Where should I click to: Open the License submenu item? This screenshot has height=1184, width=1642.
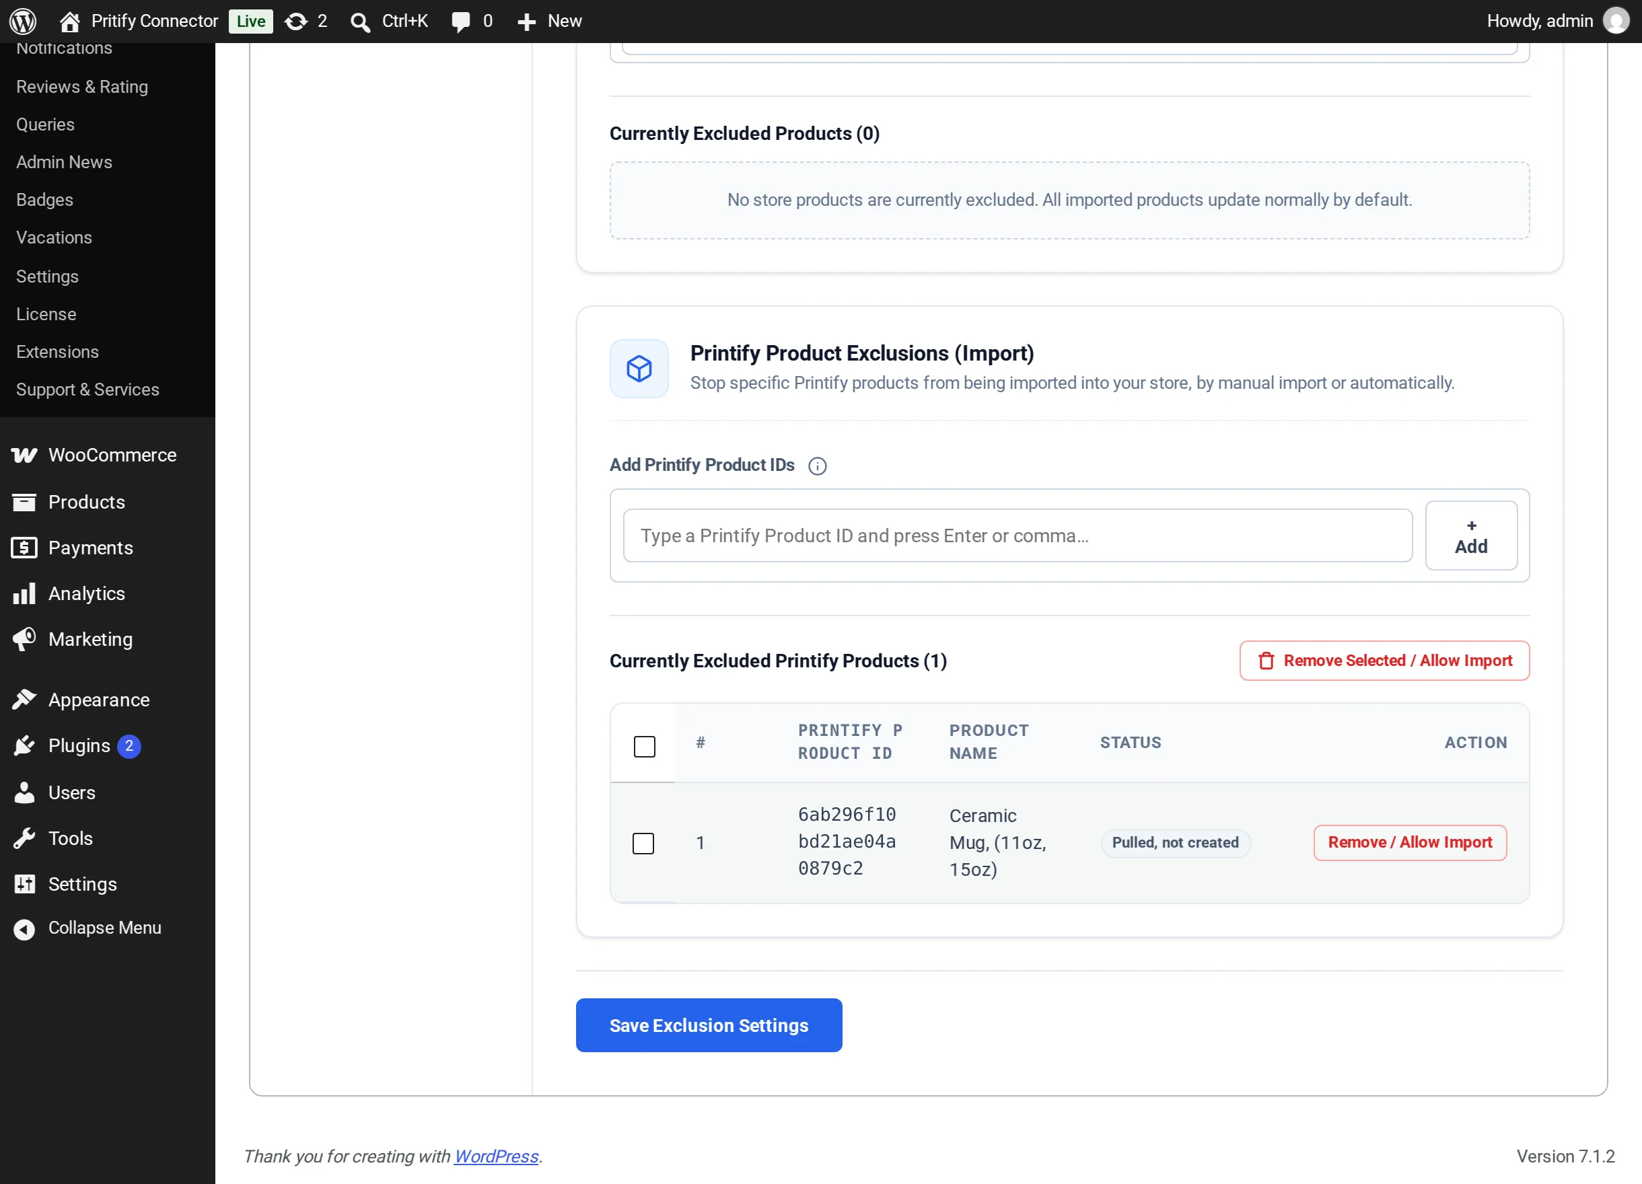[46, 314]
